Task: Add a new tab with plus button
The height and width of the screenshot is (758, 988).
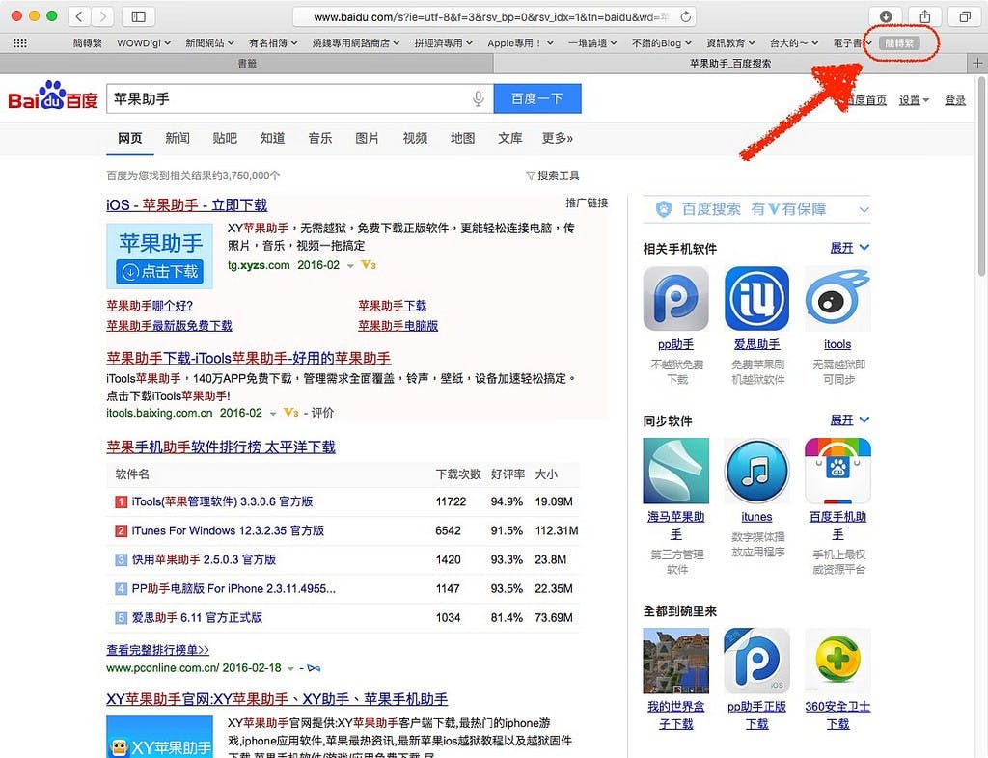Action: (977, 63)
